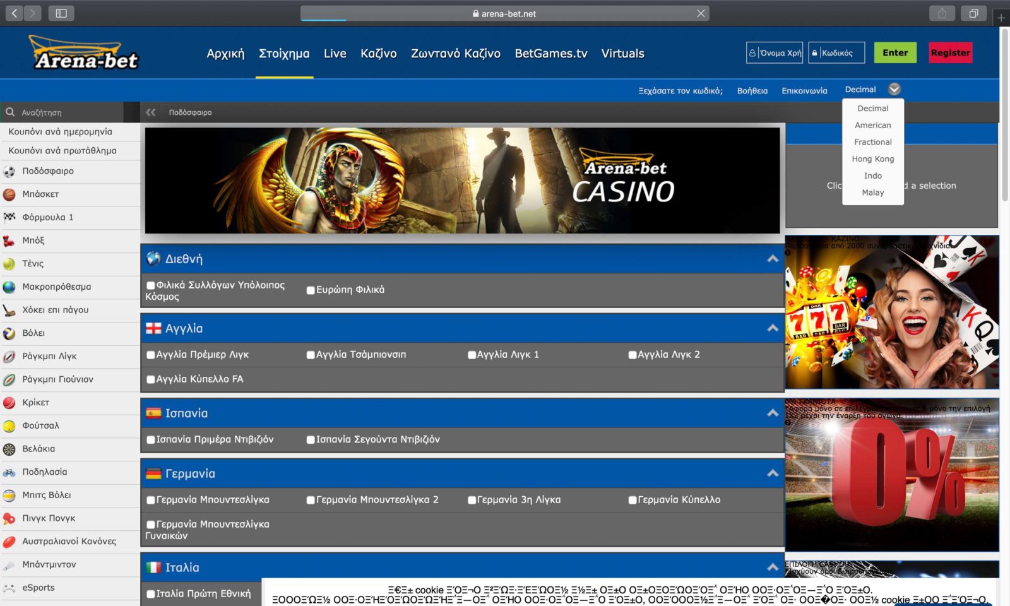Screen dimensions: 1010x606
Task: Click the red Register button
Action: point(951,53)
